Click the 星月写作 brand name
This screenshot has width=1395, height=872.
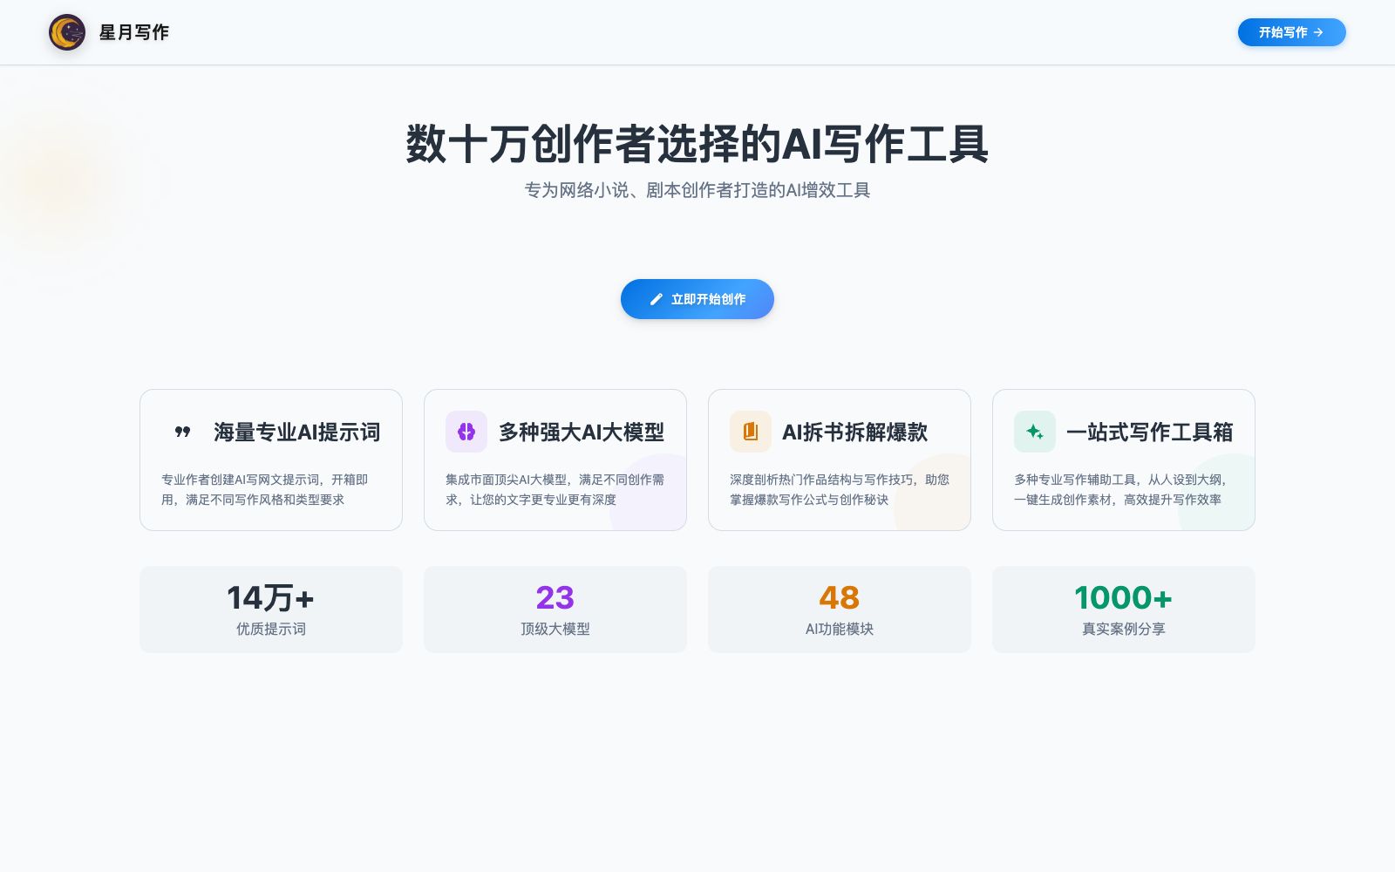pyautogui.click(x=134, y=32)
